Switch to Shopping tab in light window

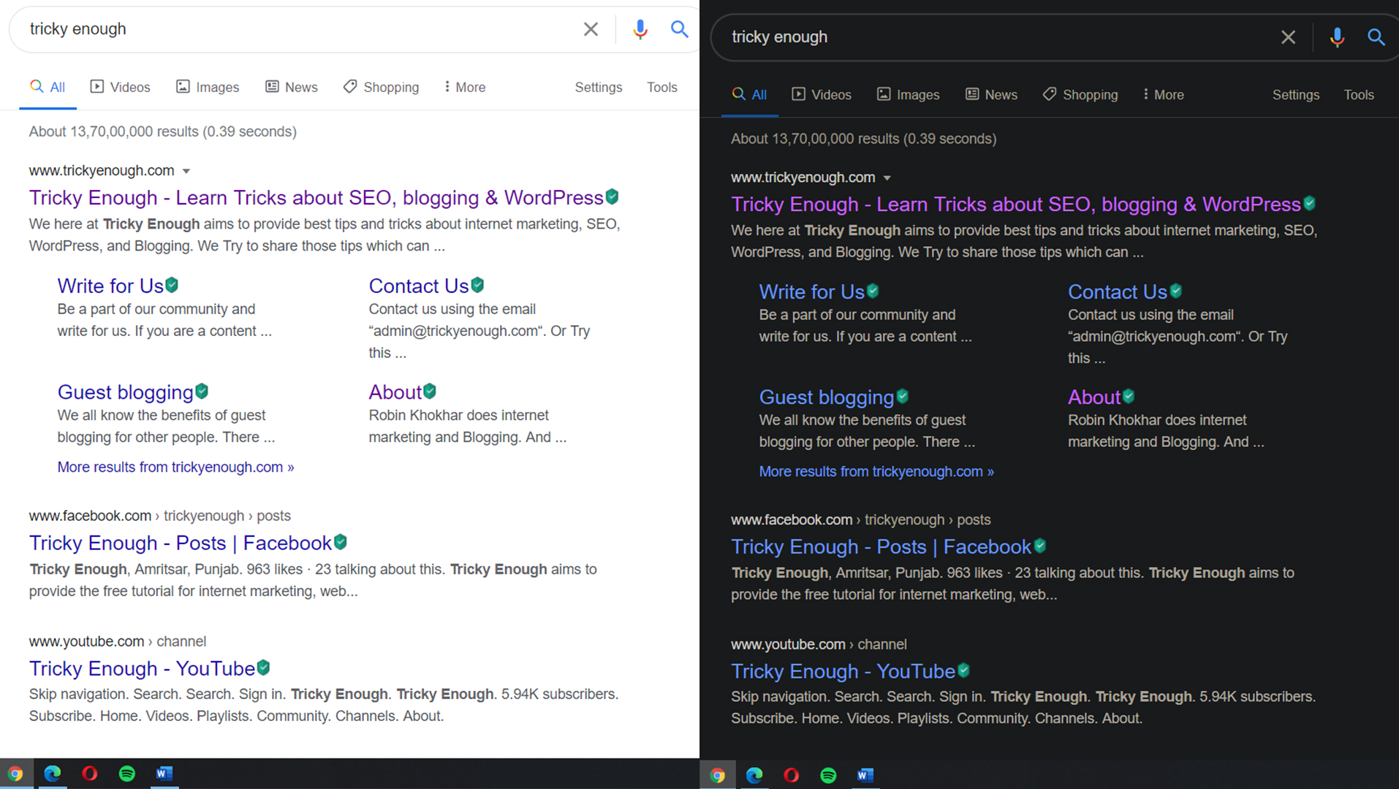tap(382, 87)
